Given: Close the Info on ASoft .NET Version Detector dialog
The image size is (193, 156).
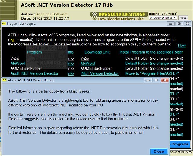Looking at the screenshot, I should coord(159,151).
